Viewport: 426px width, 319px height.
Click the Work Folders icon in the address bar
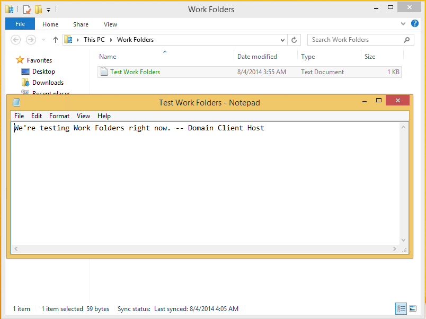pyautogui.click(x=68, y=40)
